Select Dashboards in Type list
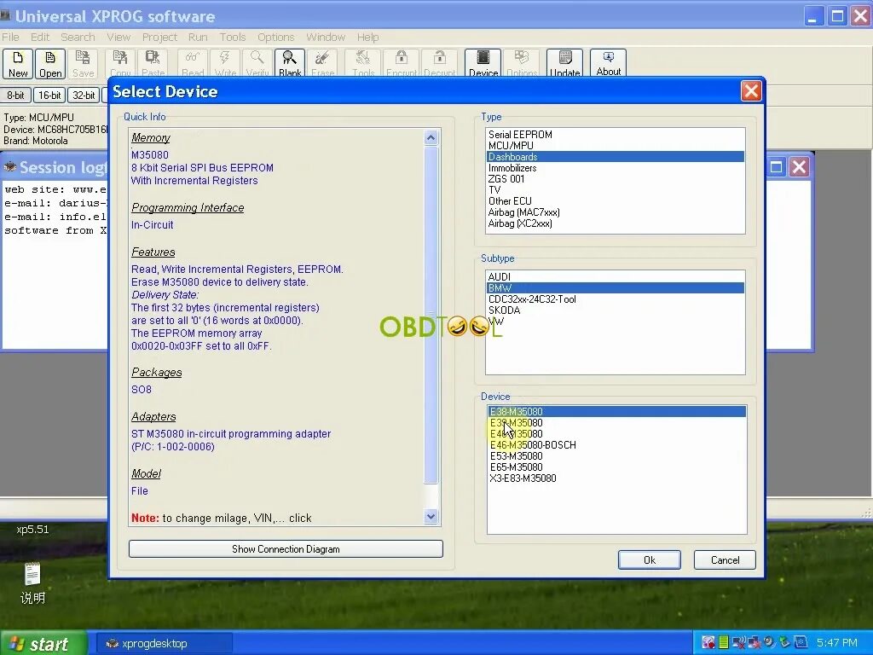Screen dimensions: 873x655 tap(616, 157)
